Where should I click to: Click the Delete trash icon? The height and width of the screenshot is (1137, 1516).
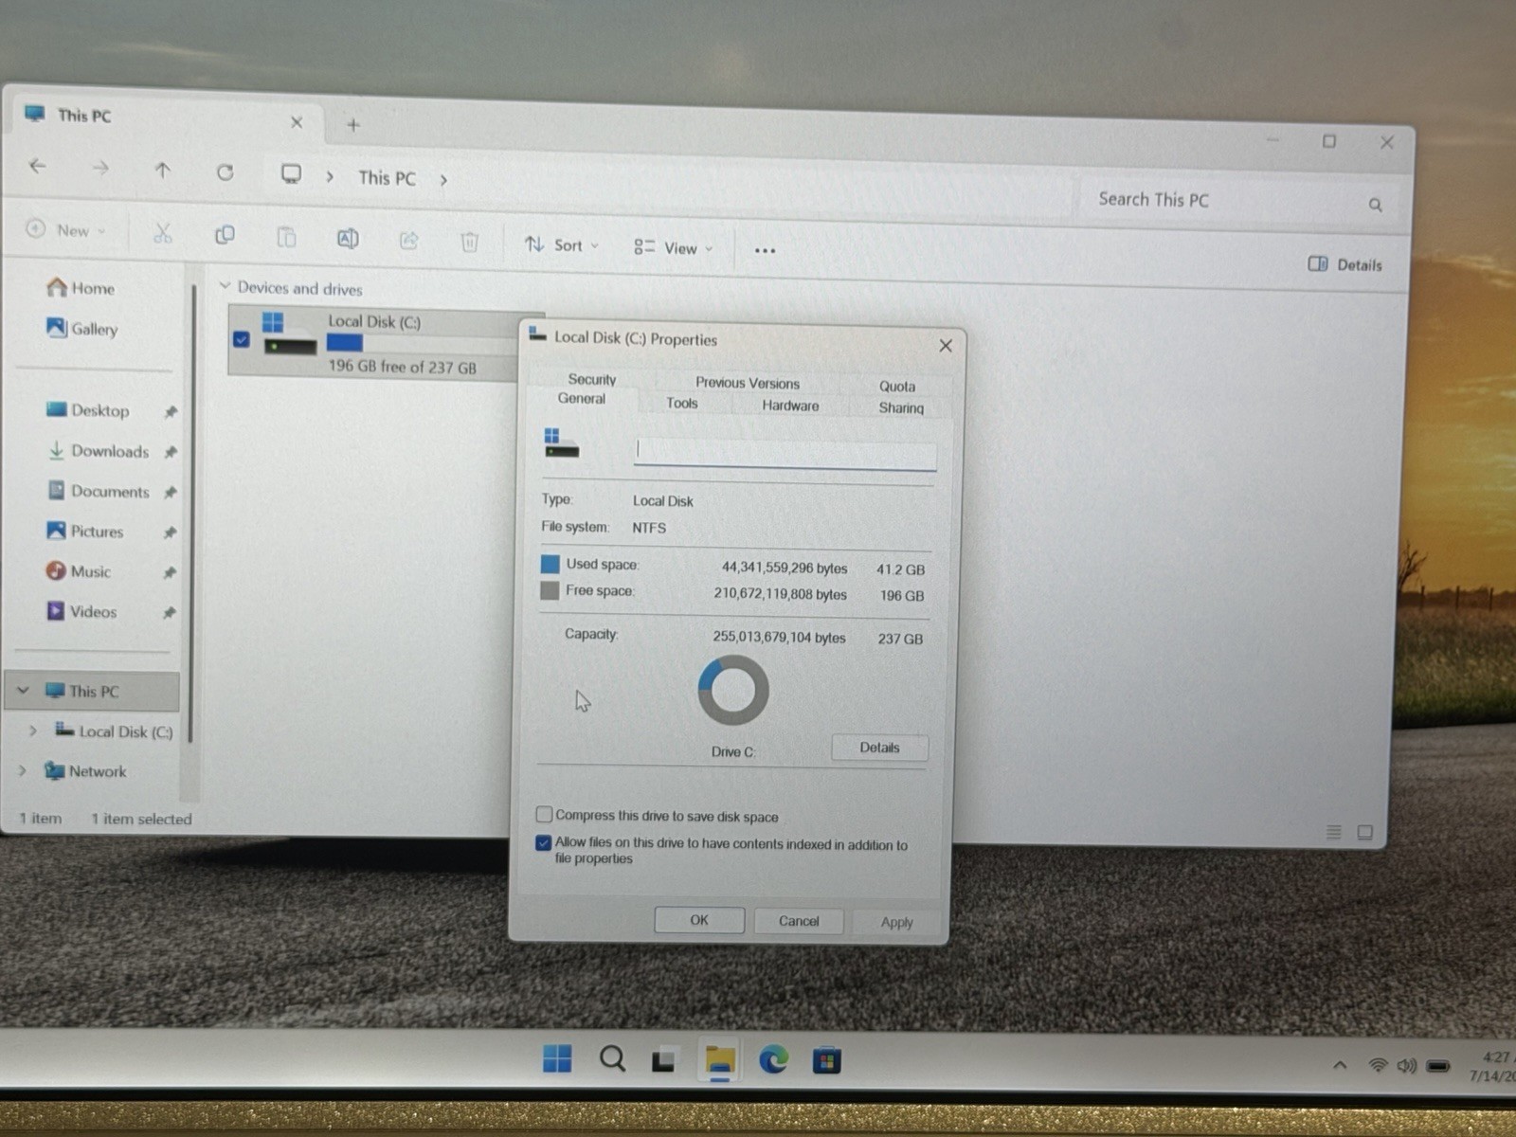point(469,243)
